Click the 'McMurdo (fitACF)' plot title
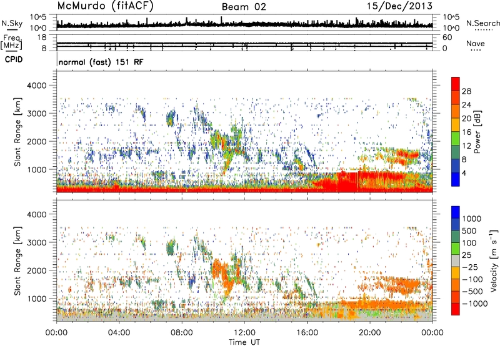 tap(105, 6)
